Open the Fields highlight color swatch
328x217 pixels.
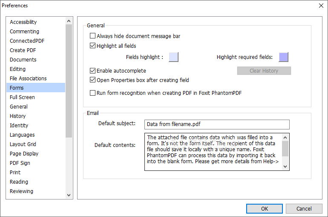click(x=174, y=57)
